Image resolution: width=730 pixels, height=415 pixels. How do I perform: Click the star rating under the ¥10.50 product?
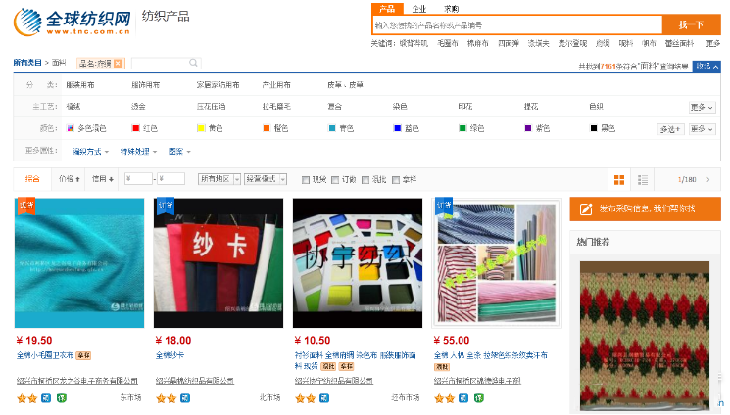pyautogui.click(x=306, y=398)
